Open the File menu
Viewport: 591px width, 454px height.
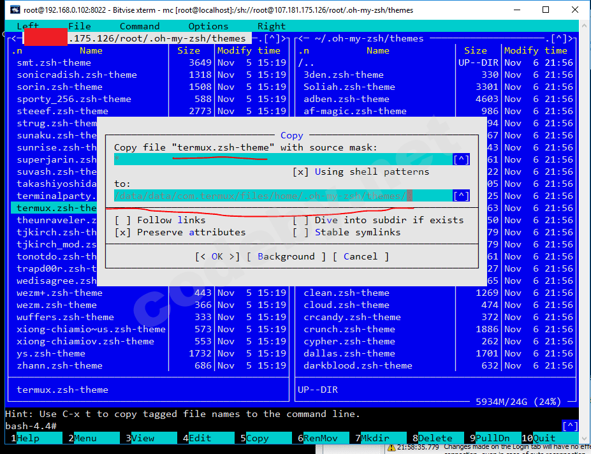pos(80,26)
